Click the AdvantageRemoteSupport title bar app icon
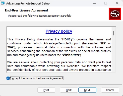 2,3
